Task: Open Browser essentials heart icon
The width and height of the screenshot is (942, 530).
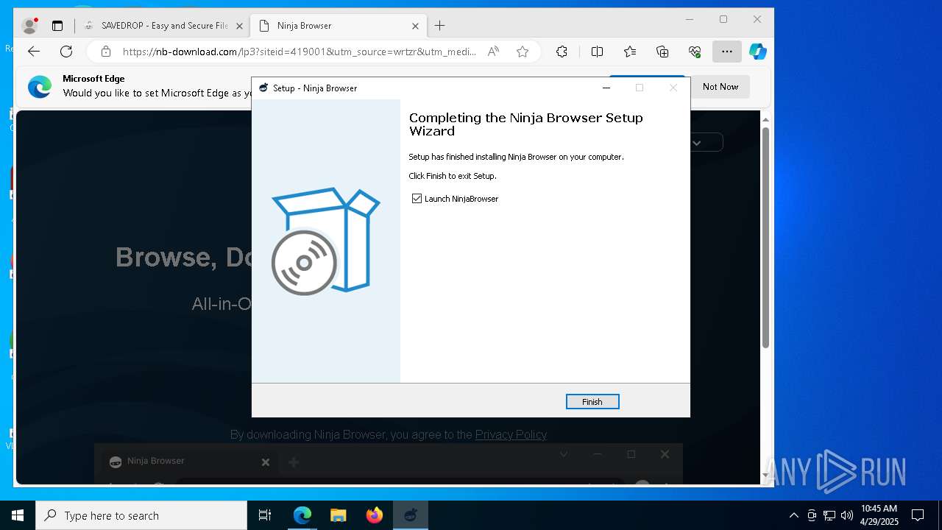Action: coord(695,52)
